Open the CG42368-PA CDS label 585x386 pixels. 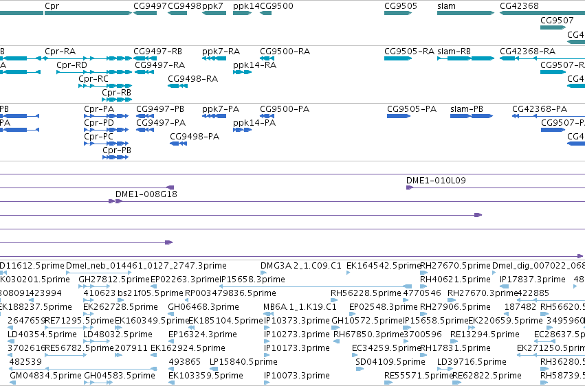pyautogui.click(x=540, y=109)
